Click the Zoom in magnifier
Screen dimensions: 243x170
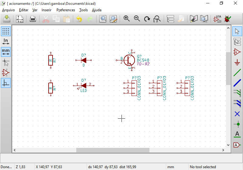pyautogui.click(x=127, y=19)
